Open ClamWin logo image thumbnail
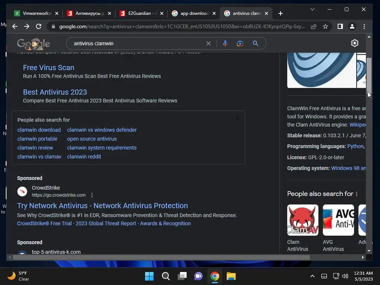380x285 pixels. click(x=322, y=71)
